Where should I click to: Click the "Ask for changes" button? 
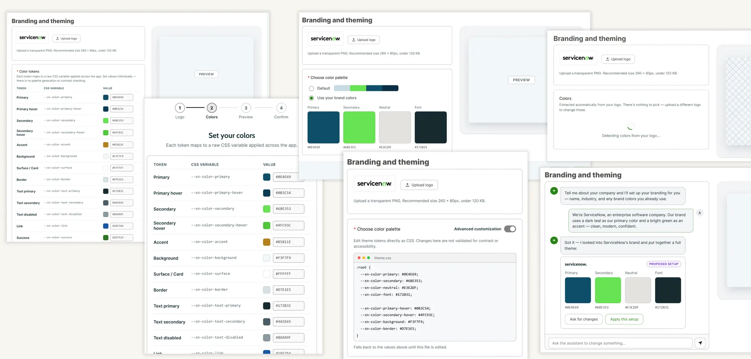pyautogui.click(x=584, y=319)
